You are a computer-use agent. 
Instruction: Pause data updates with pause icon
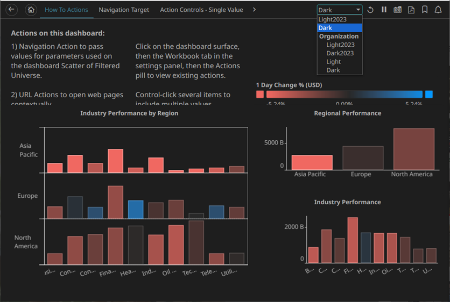point(384,10)
